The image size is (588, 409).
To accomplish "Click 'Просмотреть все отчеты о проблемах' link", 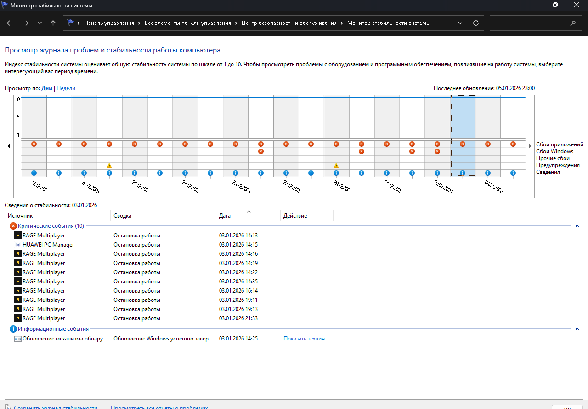I will click(159, 407).
